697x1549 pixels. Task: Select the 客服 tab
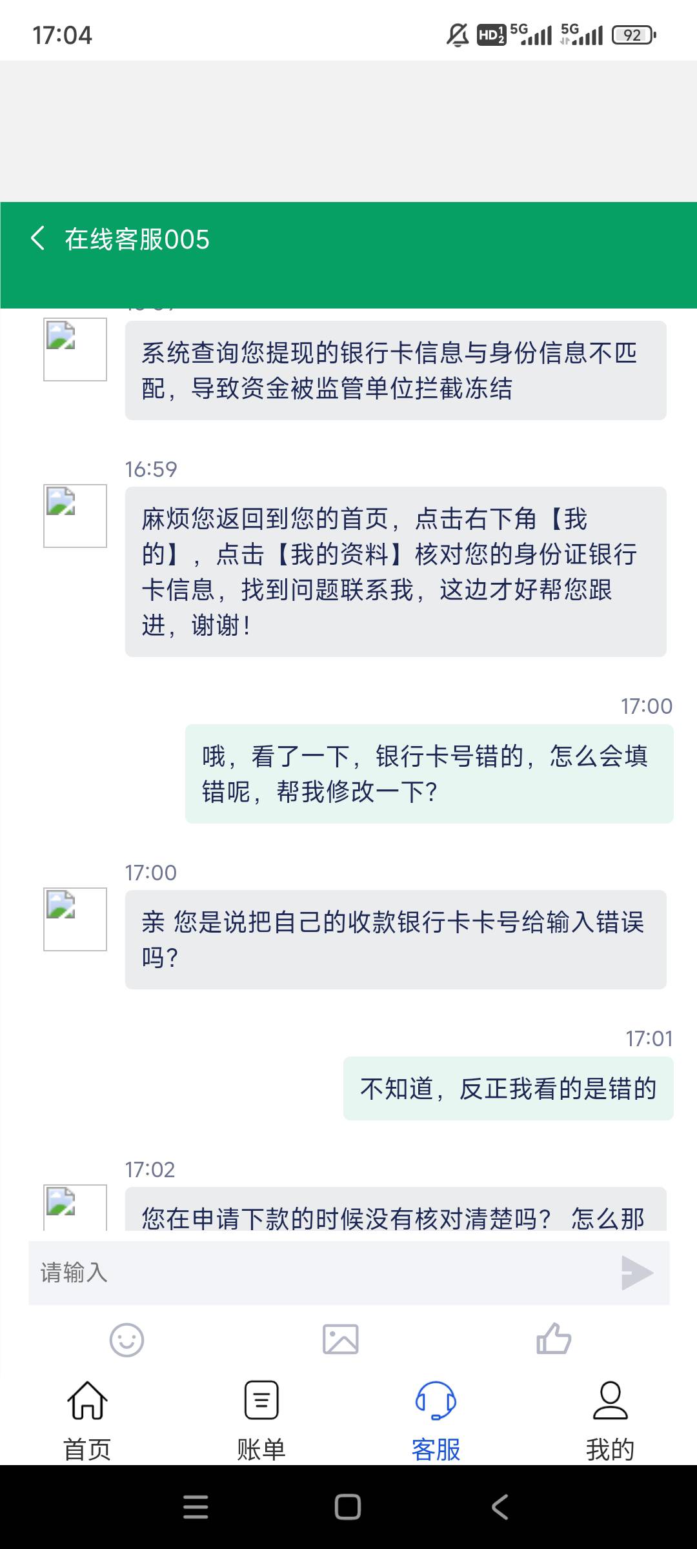point(436,1420)
